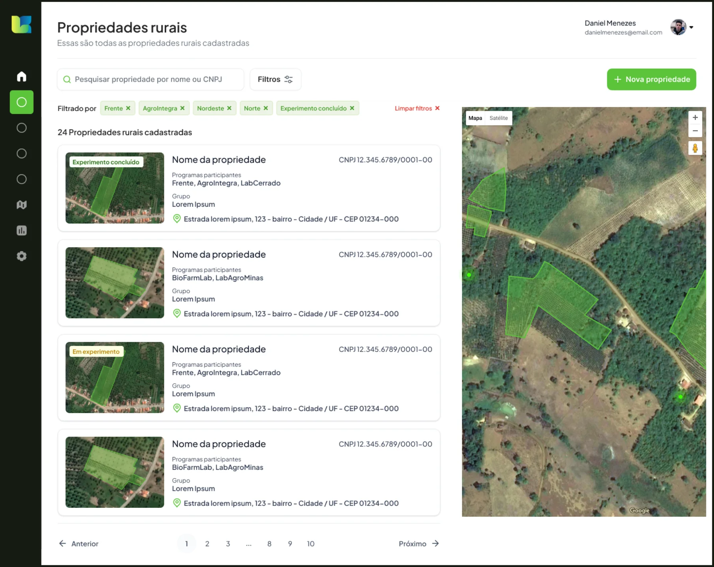Switch map to Satélite view
This screenshot has width=714, height=567.
click(x=499, y=118)
